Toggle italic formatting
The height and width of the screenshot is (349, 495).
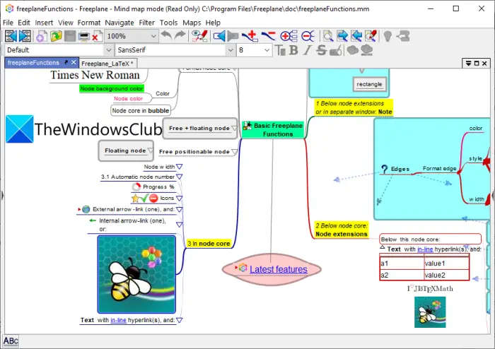click(307, 50)
